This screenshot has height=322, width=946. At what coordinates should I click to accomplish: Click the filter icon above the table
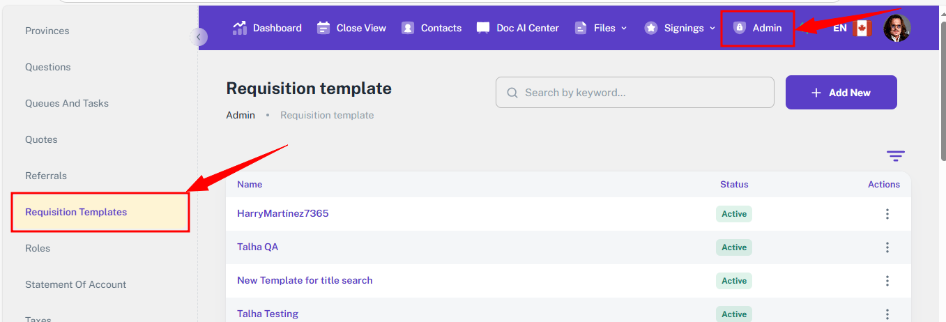pyautogui.click(x=895, y=156)
